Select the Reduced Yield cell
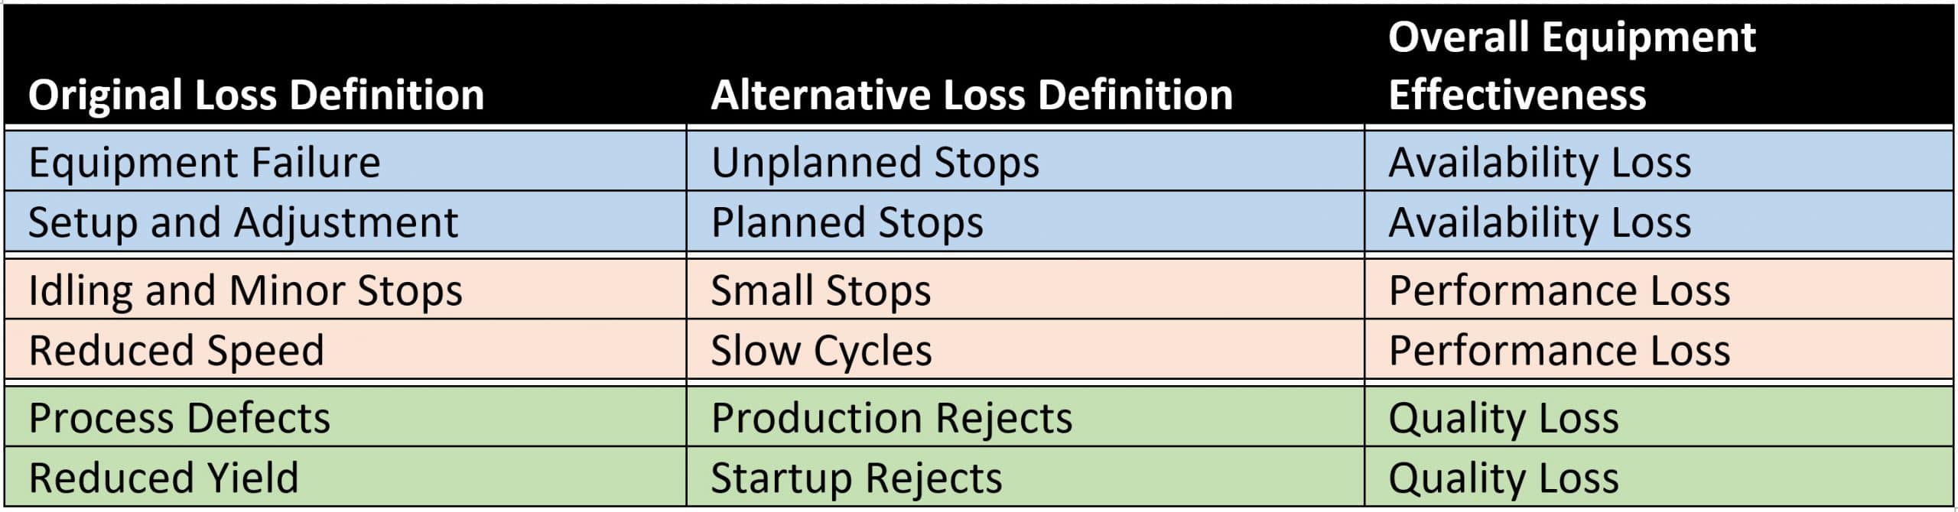The image size is (1958, 512). (163, 478)
